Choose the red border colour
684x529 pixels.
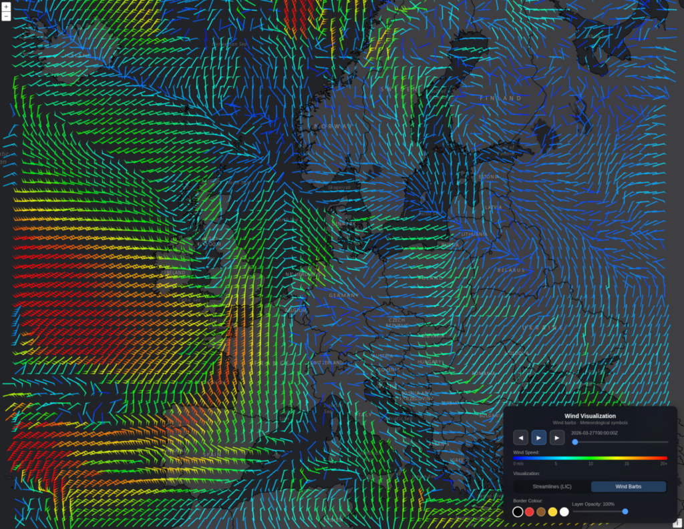[530, 512]
